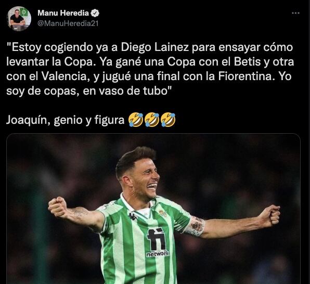Click the verified checkmark badge
Screen dimensions: 310x284
point(95,13)
